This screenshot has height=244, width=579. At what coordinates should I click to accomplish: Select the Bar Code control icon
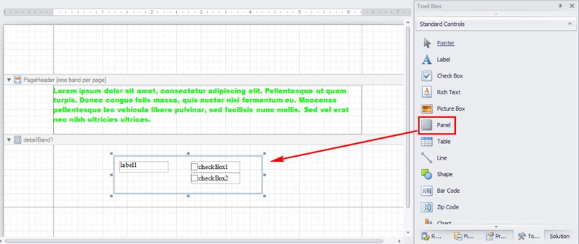[427, 190]
